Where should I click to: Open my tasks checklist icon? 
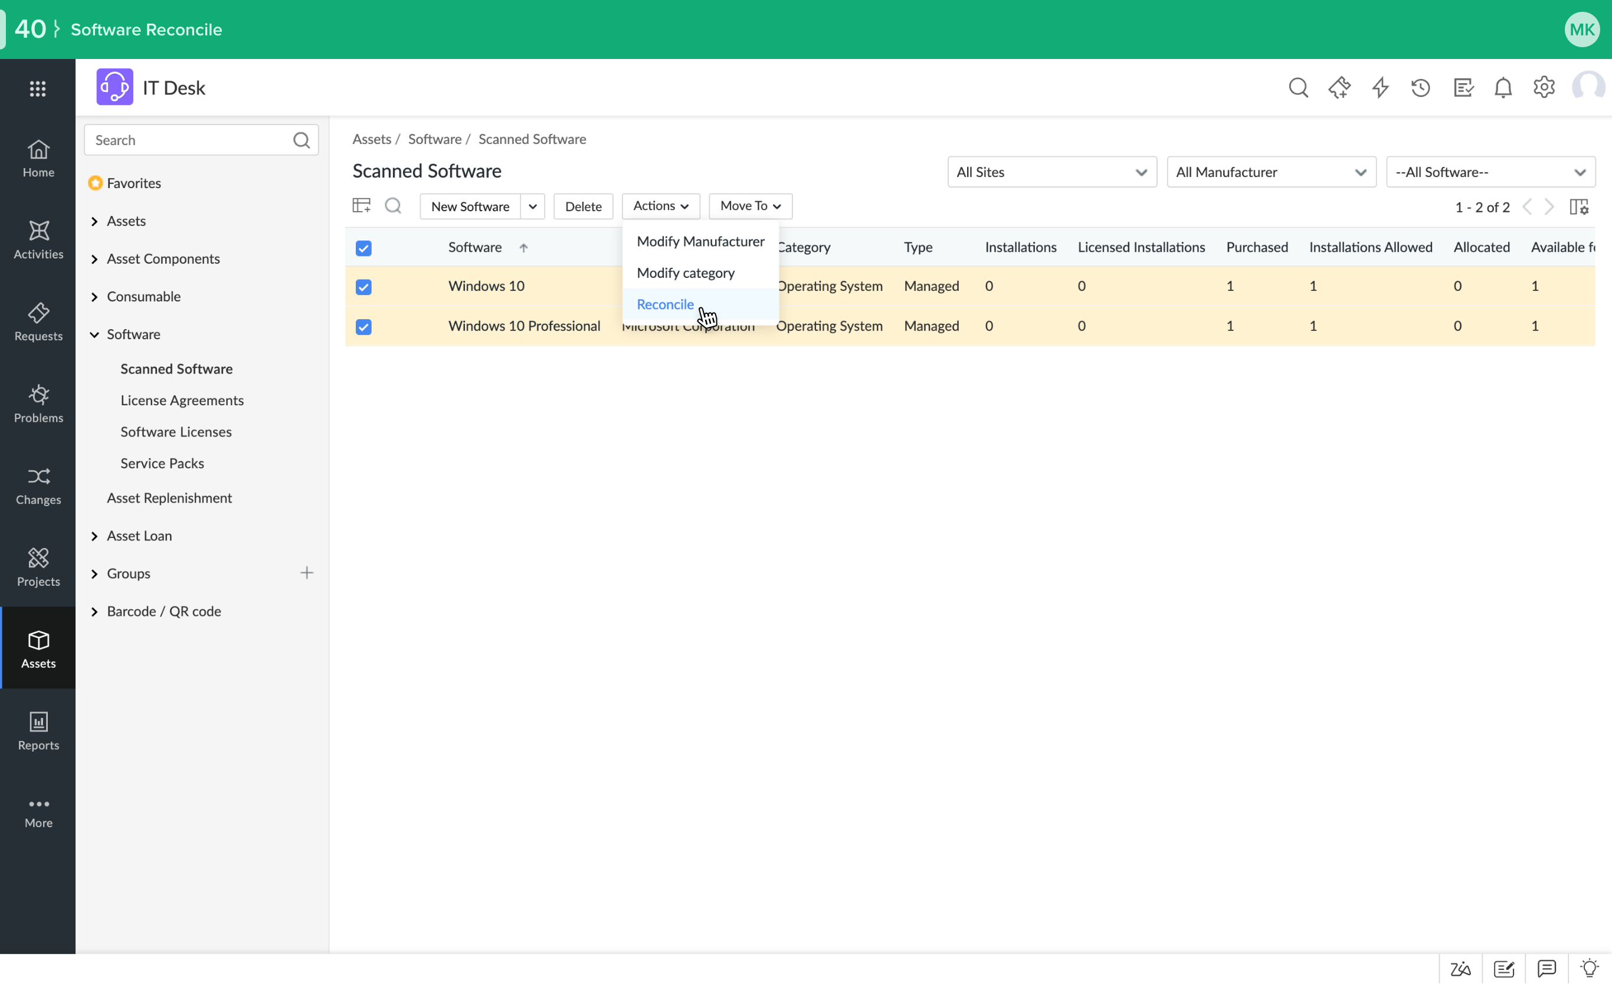point(1463,88)
